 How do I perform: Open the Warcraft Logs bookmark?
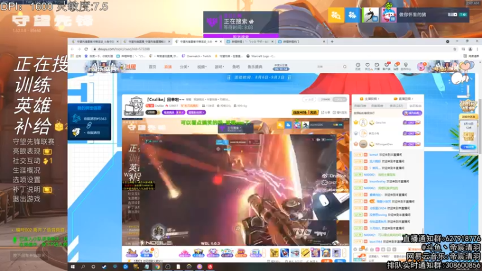coord(261,56)
